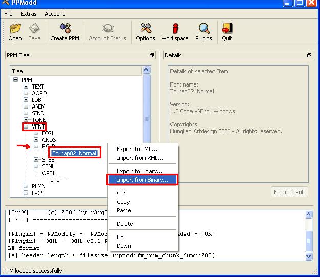Select Copy in the context menu
Image resolution: width=320 pixels, height=277 pixels.
(x=142, y=202)
